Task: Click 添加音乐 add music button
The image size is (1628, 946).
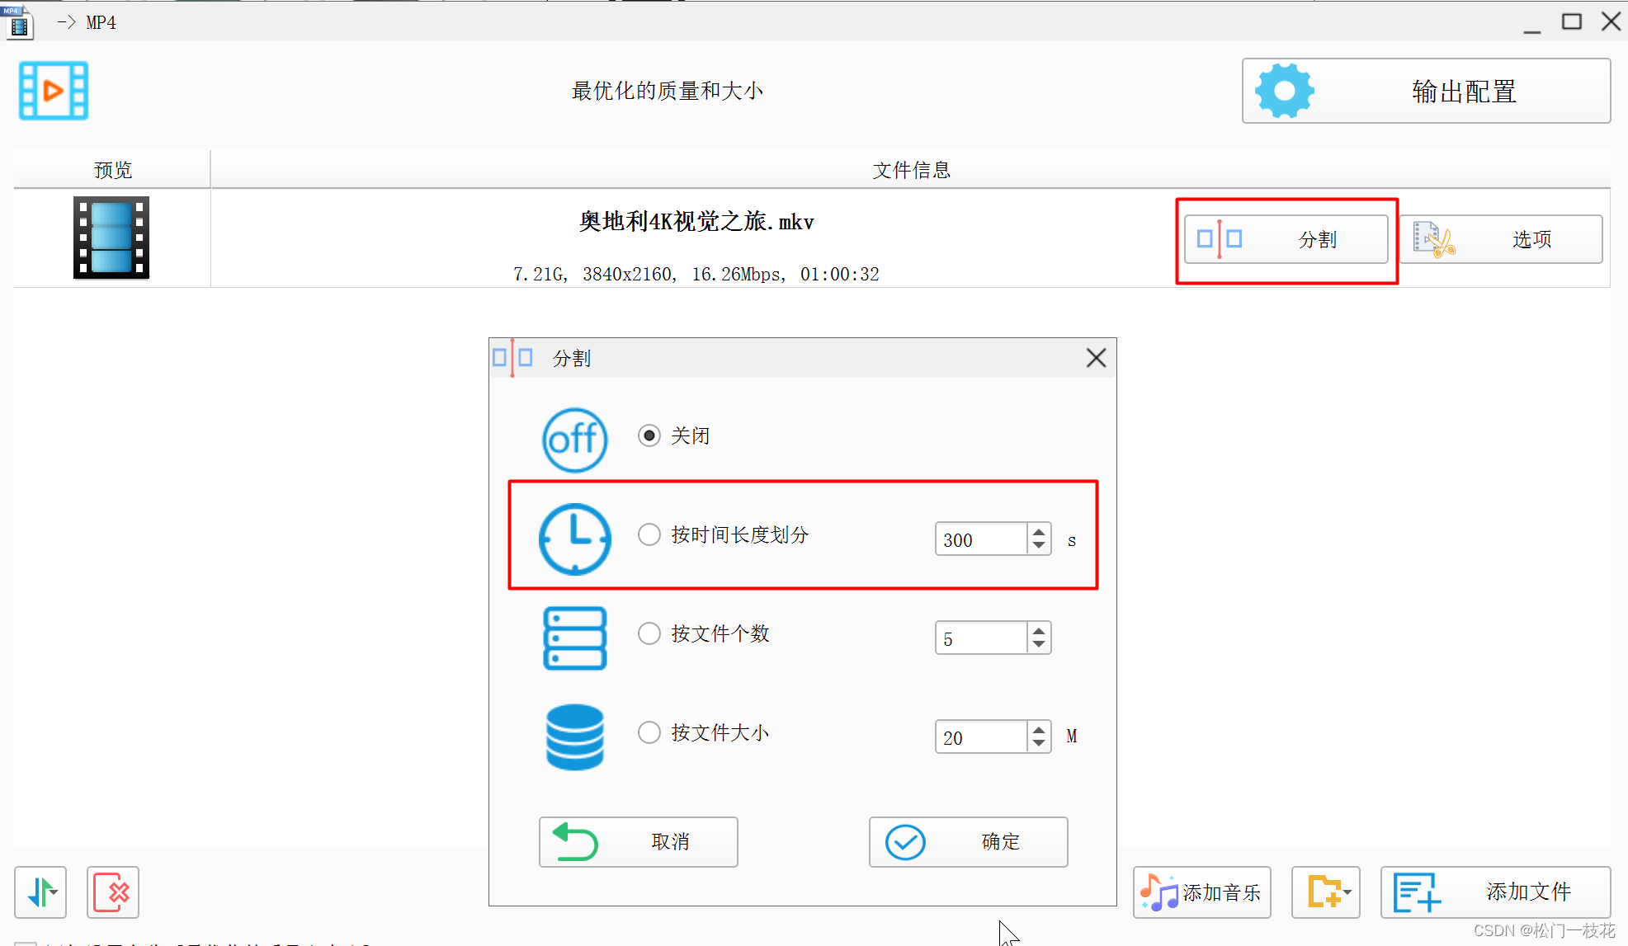Action: [x=1201, y=892]
